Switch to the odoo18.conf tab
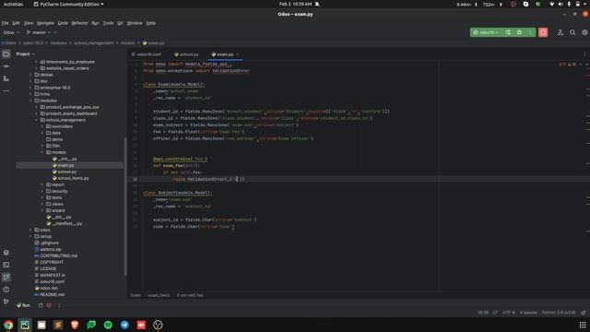 (x=147, y=54)
